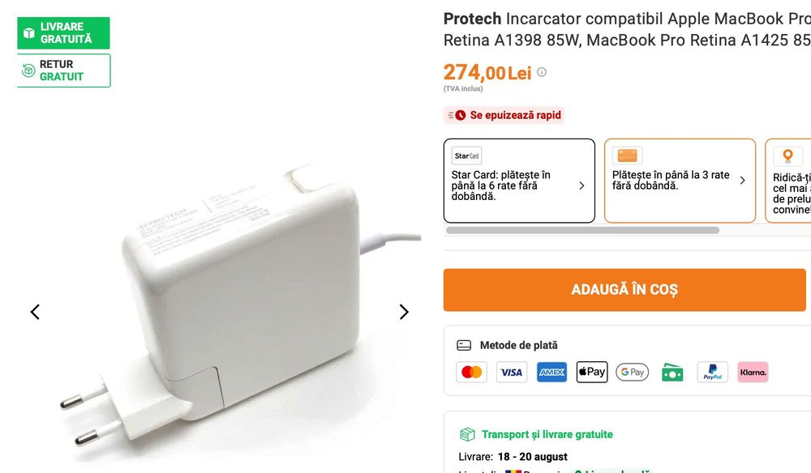The image size is (811, 473).
Task: Show the next product image
Action: [x=404, y=312]
